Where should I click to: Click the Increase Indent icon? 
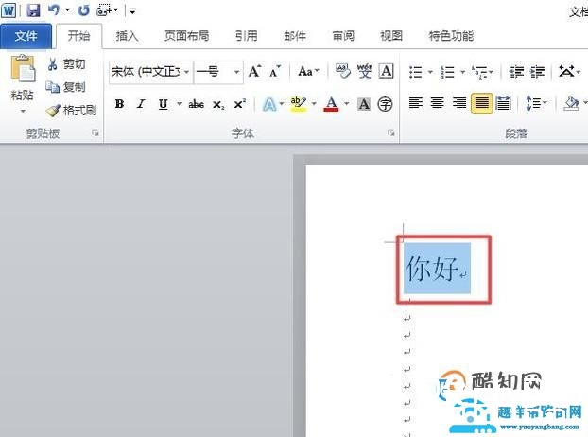(x=537, y=72)
